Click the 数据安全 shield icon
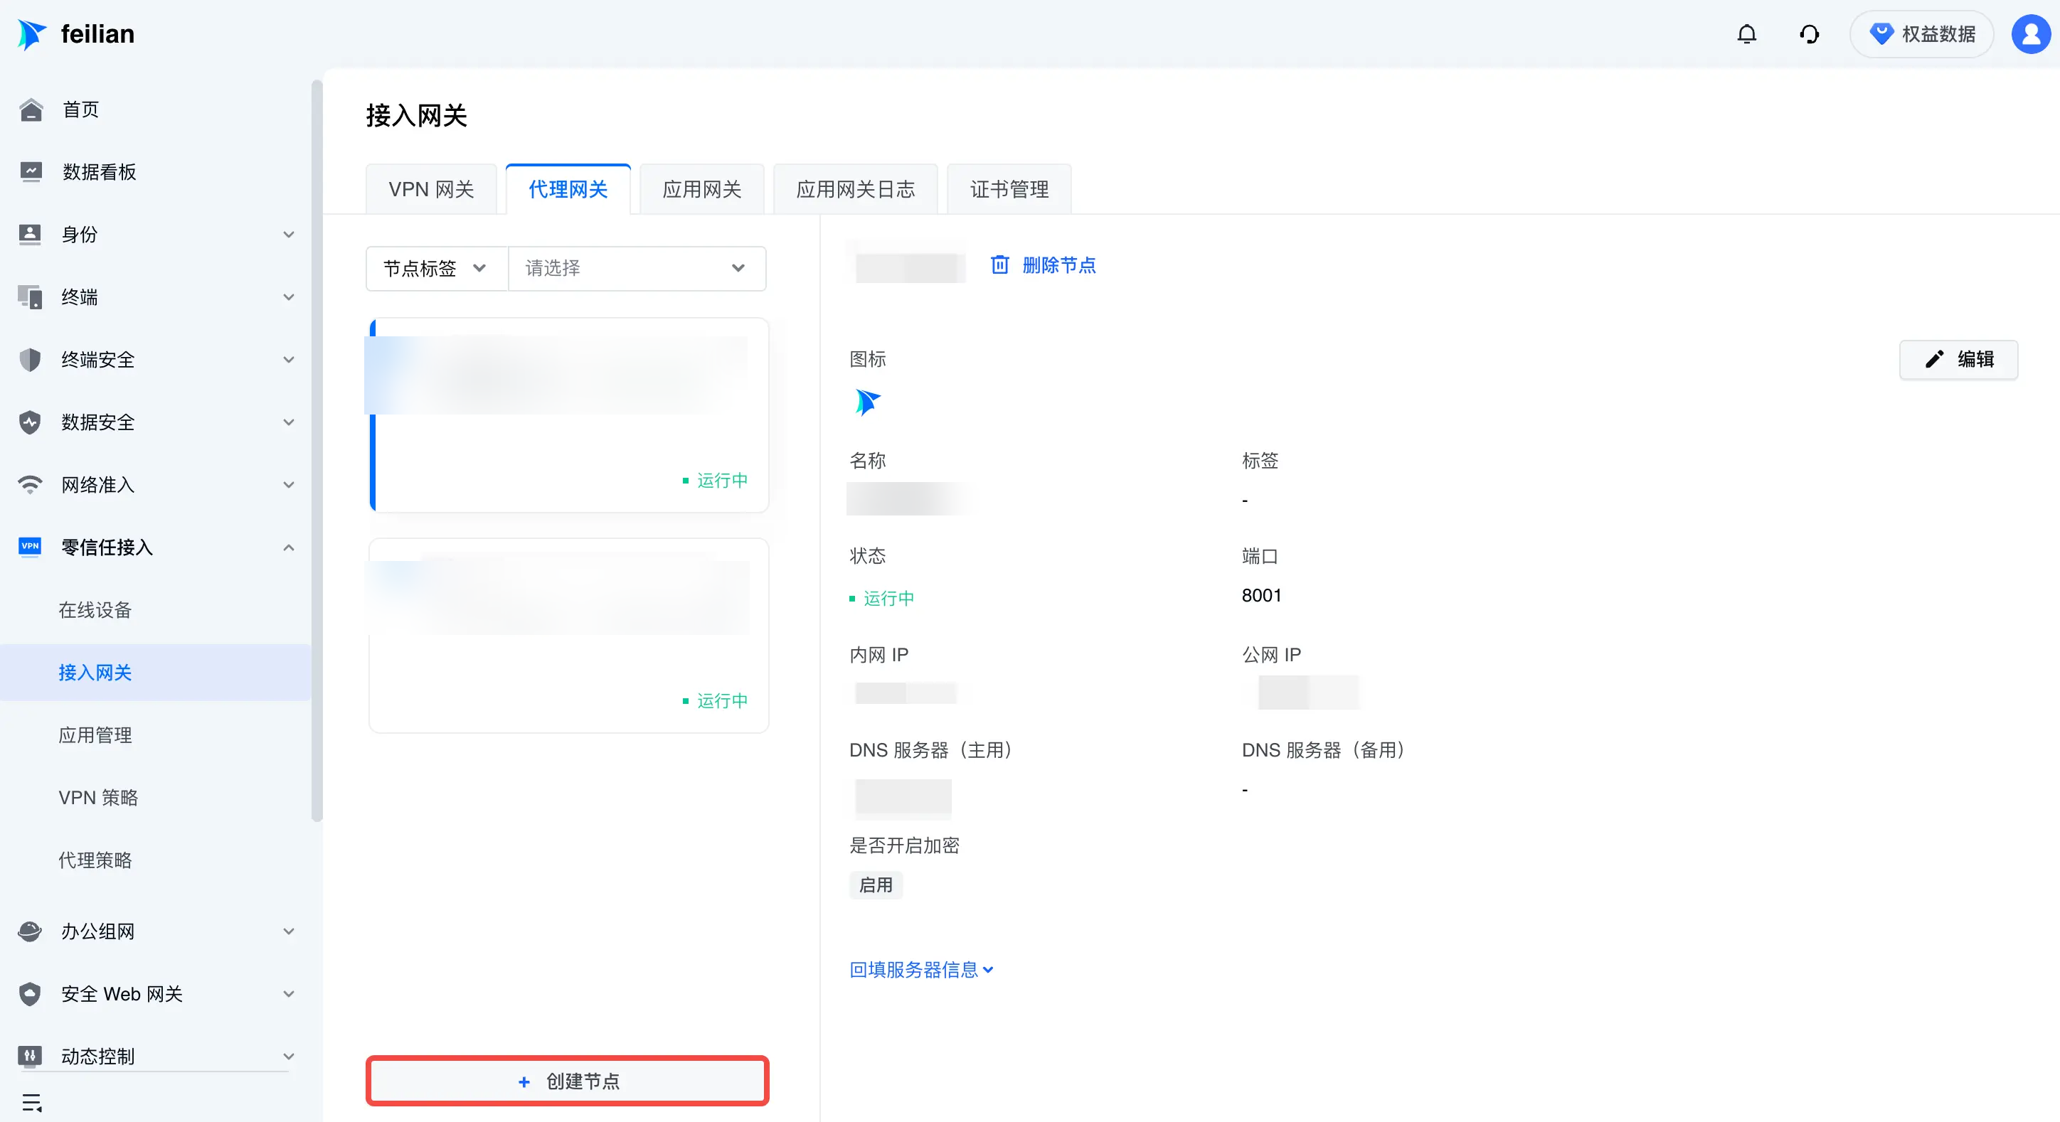 pos(31,422)
